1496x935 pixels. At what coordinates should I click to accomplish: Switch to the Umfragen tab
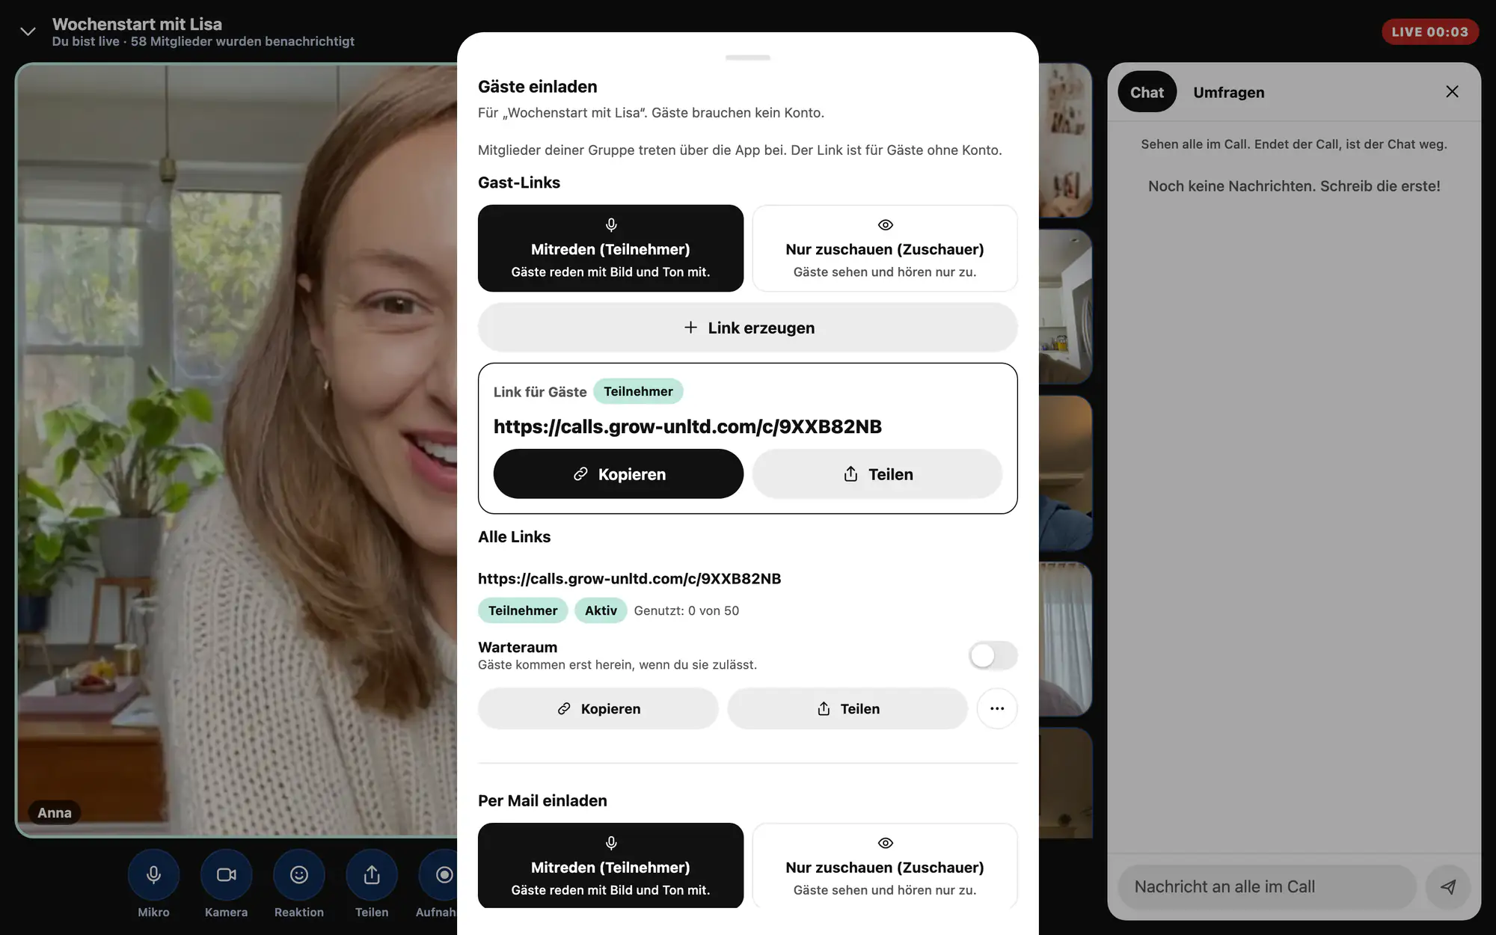1229,92
